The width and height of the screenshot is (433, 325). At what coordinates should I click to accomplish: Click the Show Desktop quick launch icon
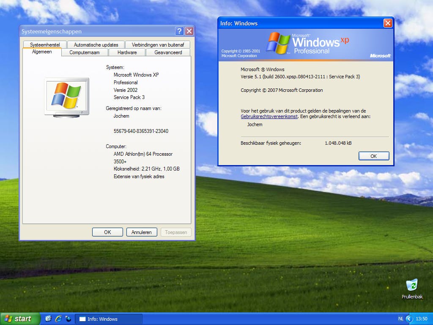tap(48, 319)
